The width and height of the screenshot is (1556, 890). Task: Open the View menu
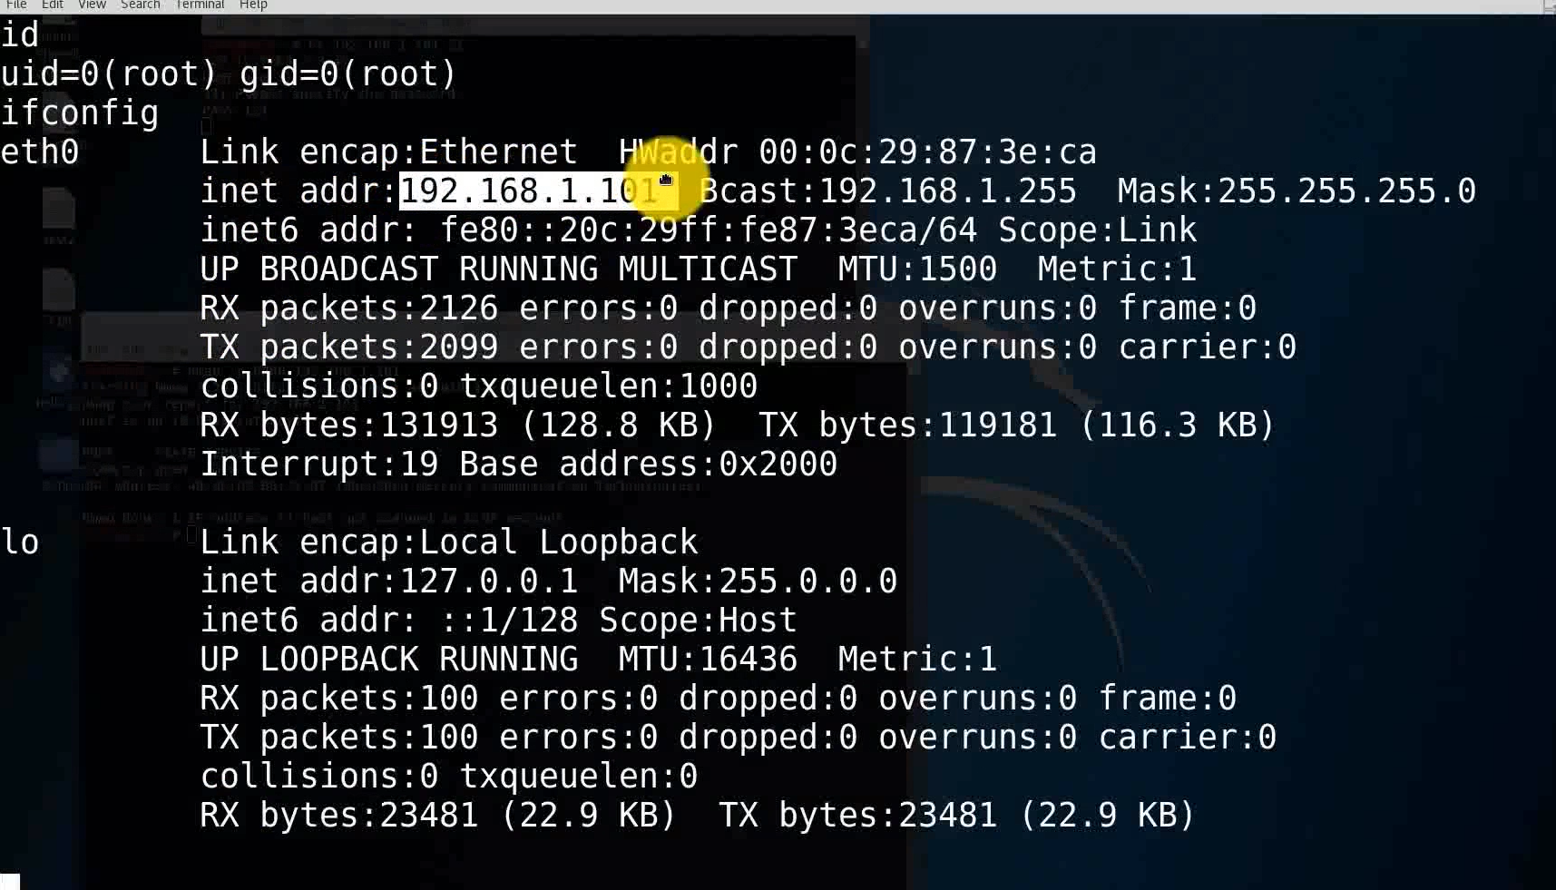pos(92,5)
